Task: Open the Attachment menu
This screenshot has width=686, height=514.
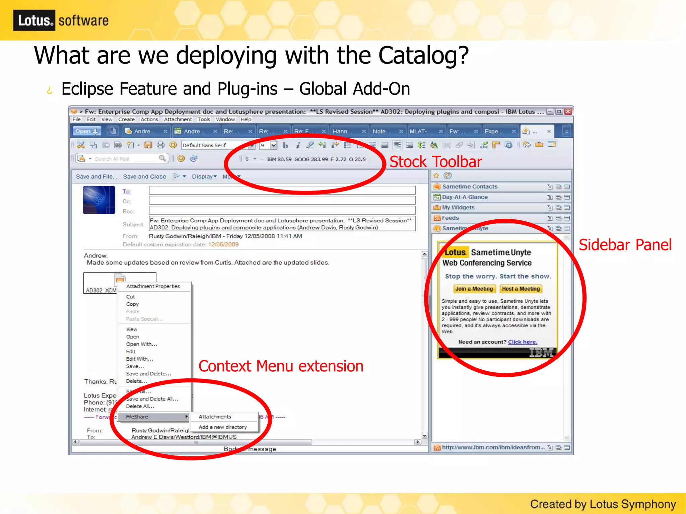Action: click(x=178, y=120)
